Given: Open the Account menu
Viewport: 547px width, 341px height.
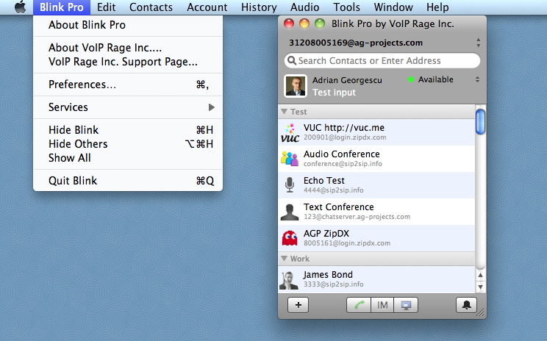Looking at the screenshot, I should (207, 7).
